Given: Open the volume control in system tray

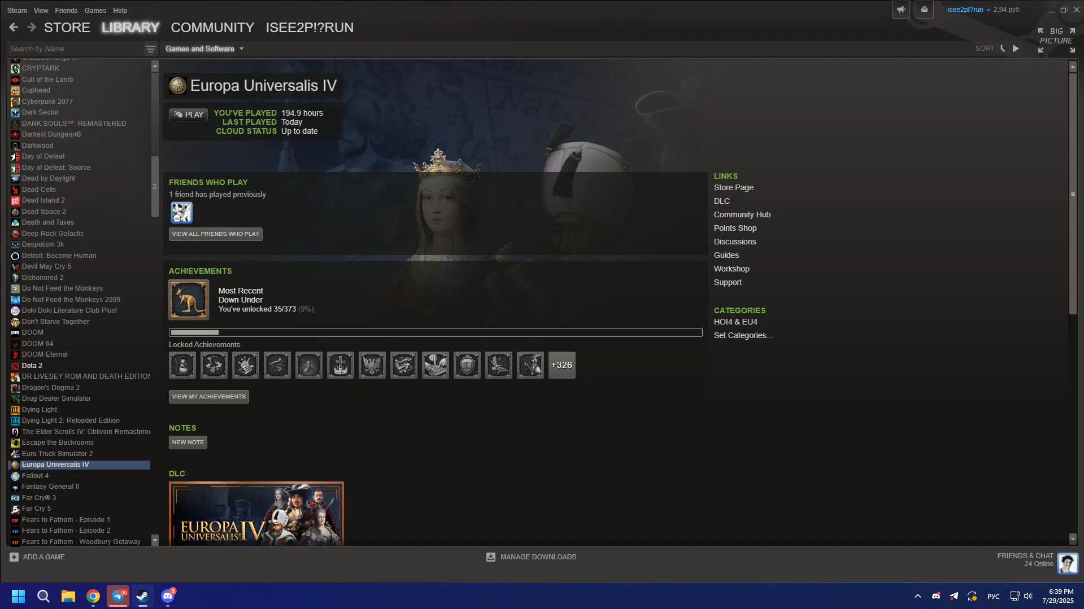Looking at the screenshot, I should pos(1028,596).
